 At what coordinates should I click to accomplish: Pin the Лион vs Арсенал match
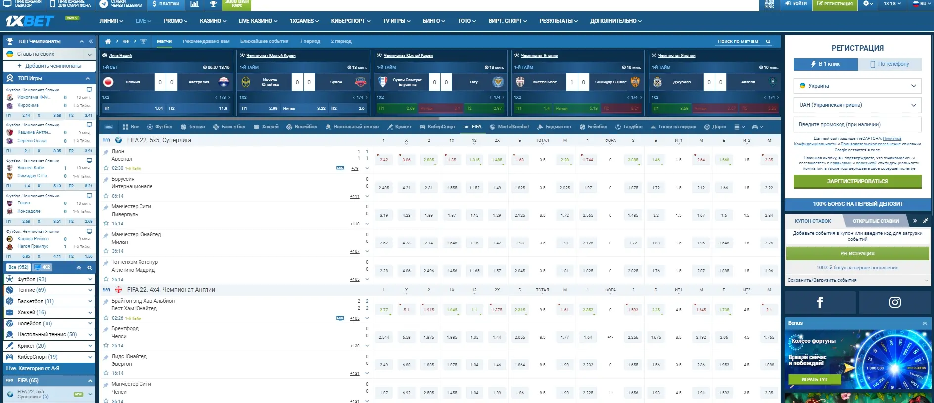click(106, 153)
